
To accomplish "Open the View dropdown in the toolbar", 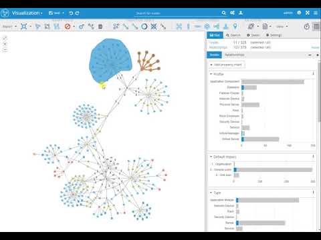I will [x=282, y=27].
